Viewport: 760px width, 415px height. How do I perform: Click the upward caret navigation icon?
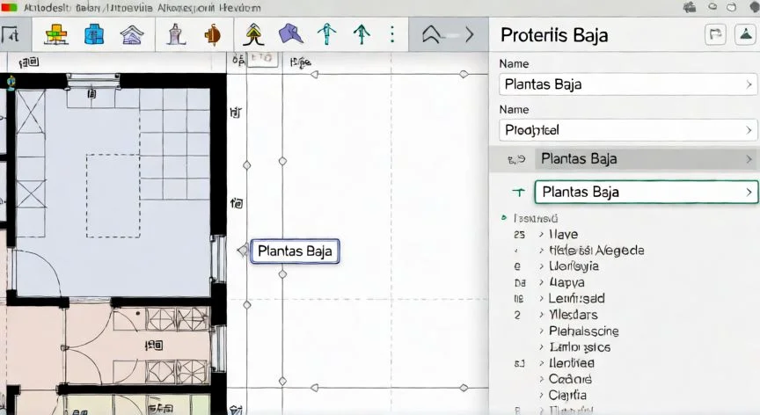coord(431,34)
